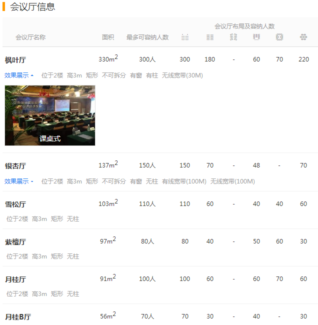
Task: Click the classroom-style desk layout icon
Action: pyautogui.click(x=210, y=37)
